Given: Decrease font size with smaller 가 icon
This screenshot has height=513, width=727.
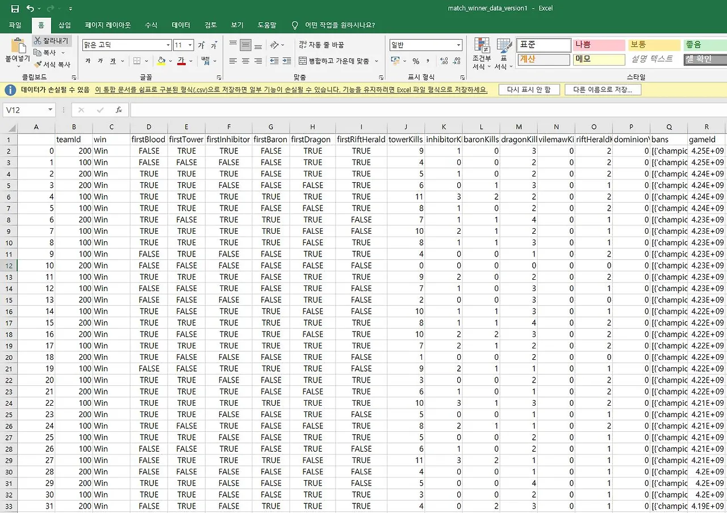Looking at the screenshot, I should click(x=214, y=45).
